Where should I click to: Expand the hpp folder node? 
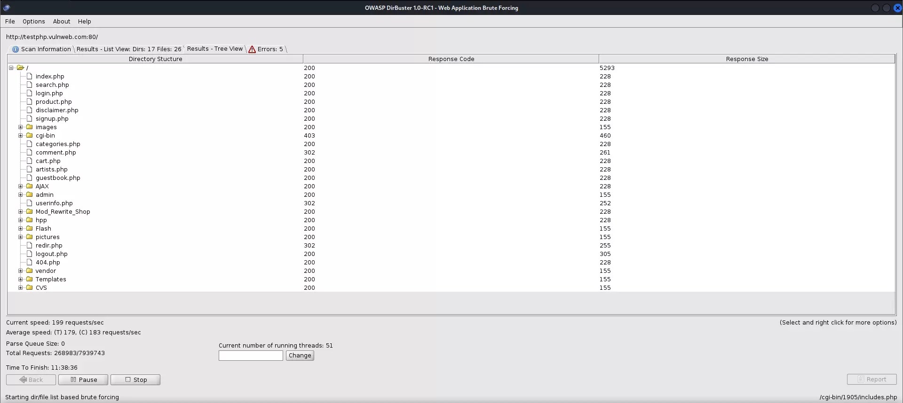click(x=20, y=220)
